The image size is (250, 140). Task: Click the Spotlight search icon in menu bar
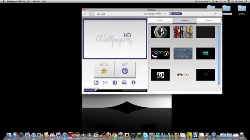coord(246,1)
